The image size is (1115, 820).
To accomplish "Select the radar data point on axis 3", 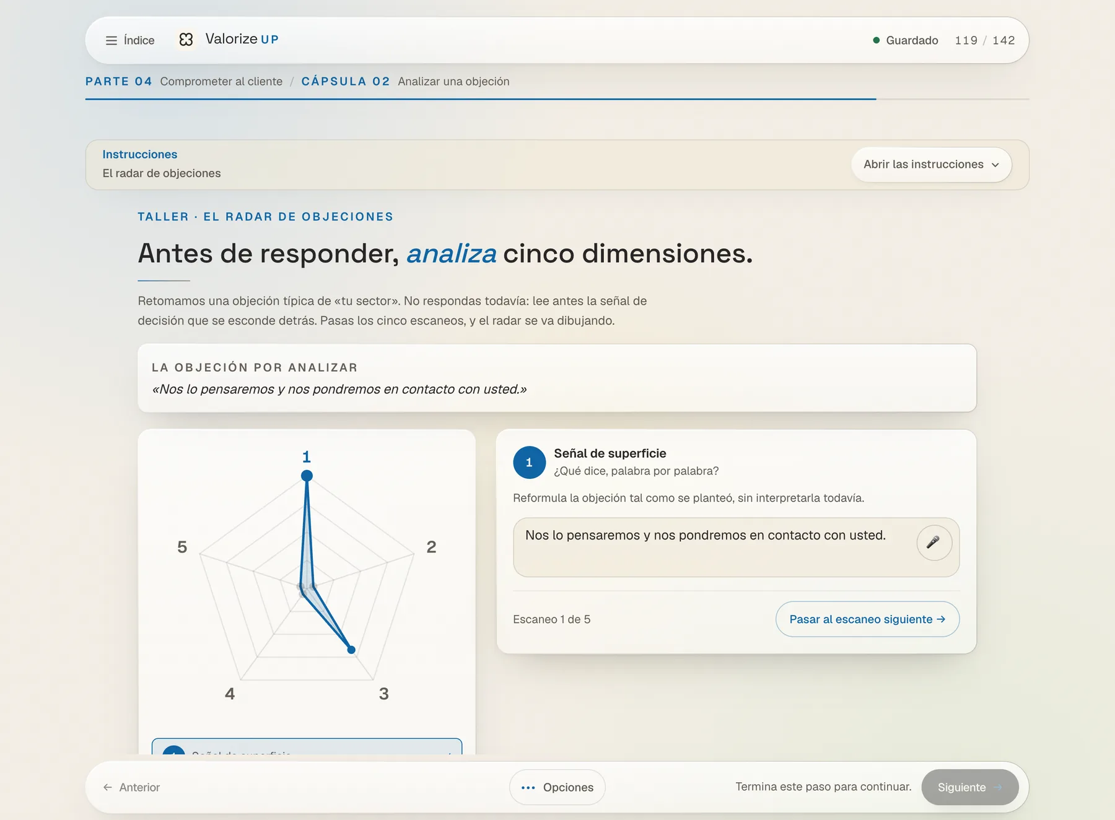I will (351, 650).
